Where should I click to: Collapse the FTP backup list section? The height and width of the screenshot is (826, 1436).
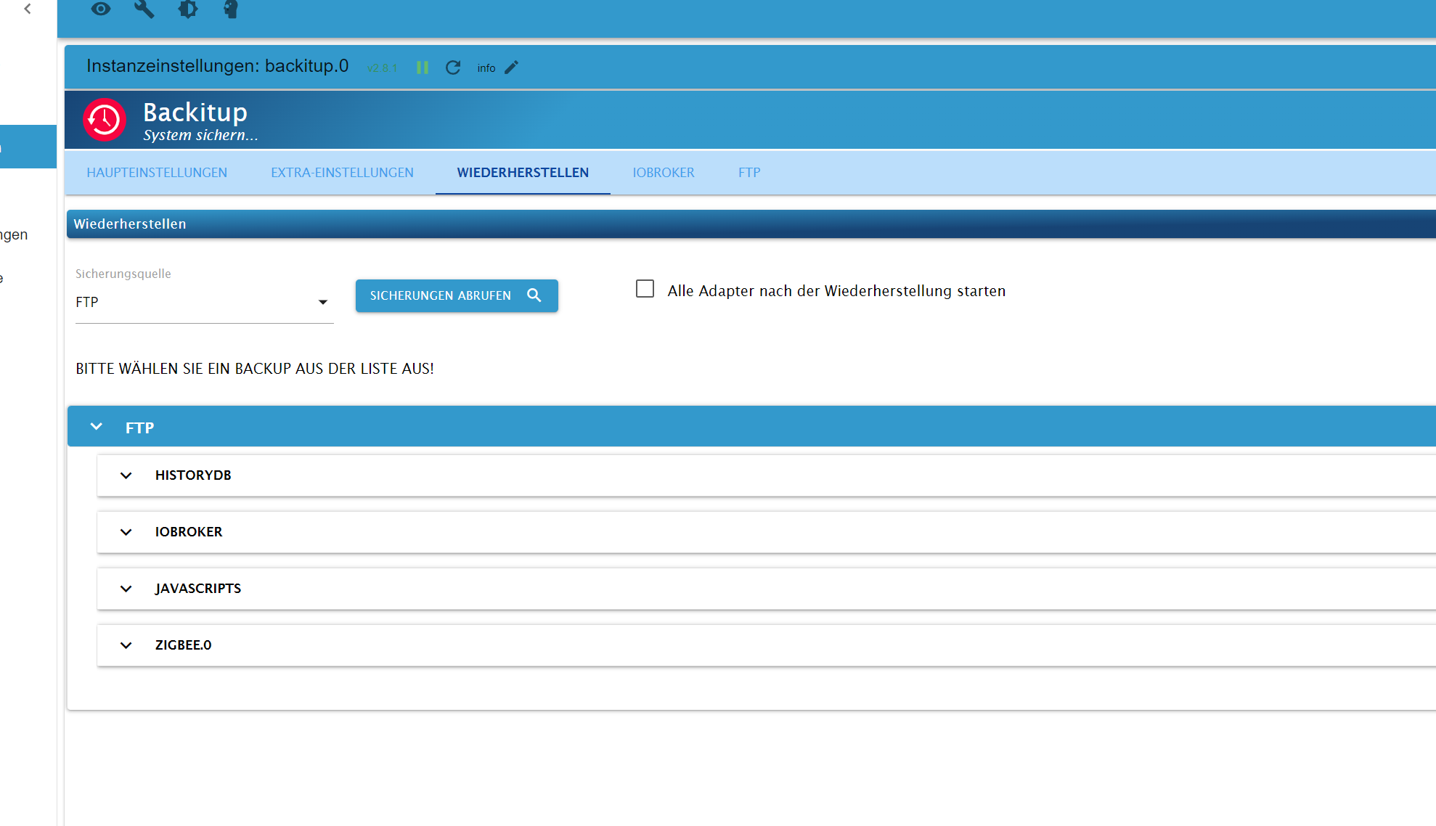(x=97, y=427)
